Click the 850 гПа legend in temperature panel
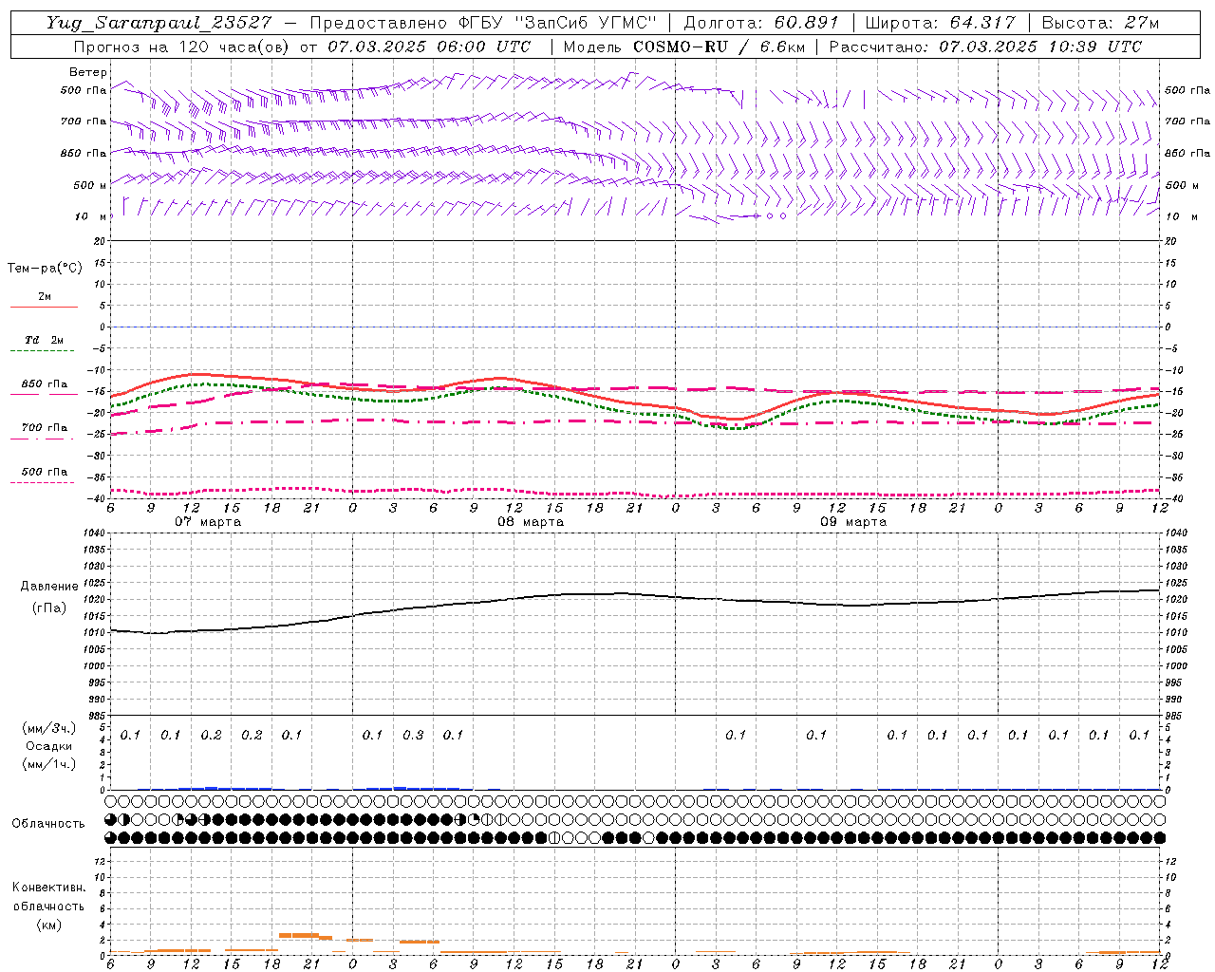The height and width of the screenshot is (972, 1215). (x=45, y=384)
